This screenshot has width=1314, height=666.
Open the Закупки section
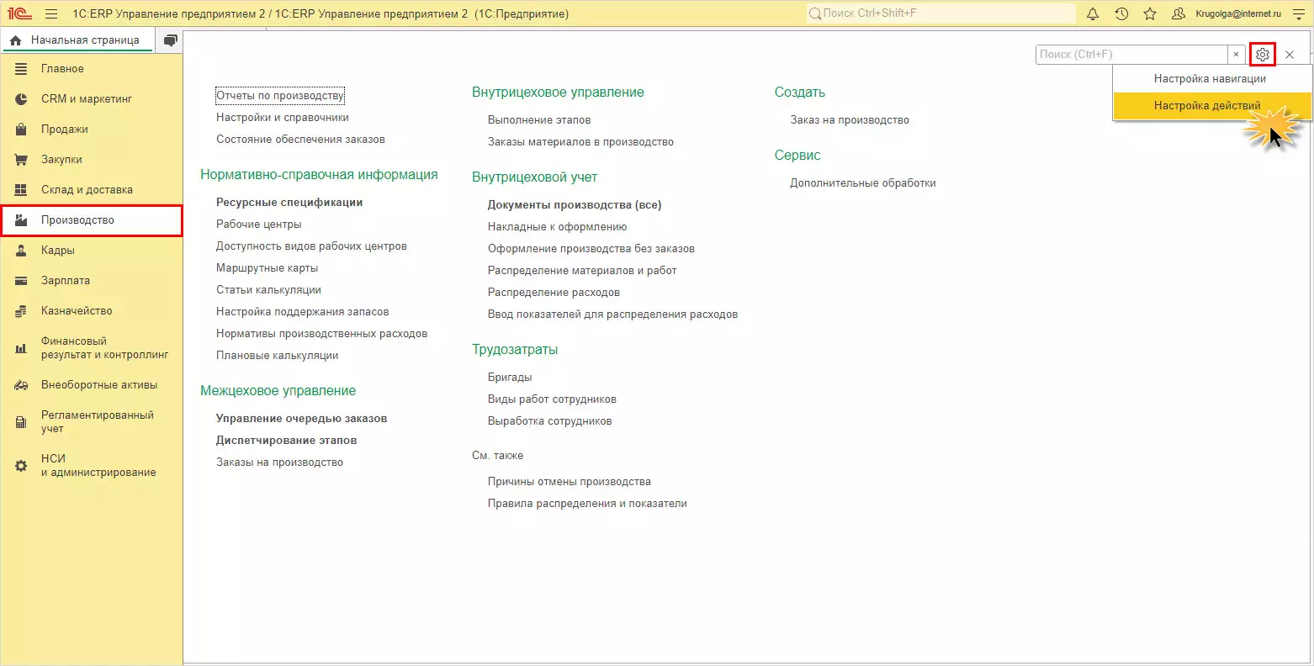tap(92, 160)
